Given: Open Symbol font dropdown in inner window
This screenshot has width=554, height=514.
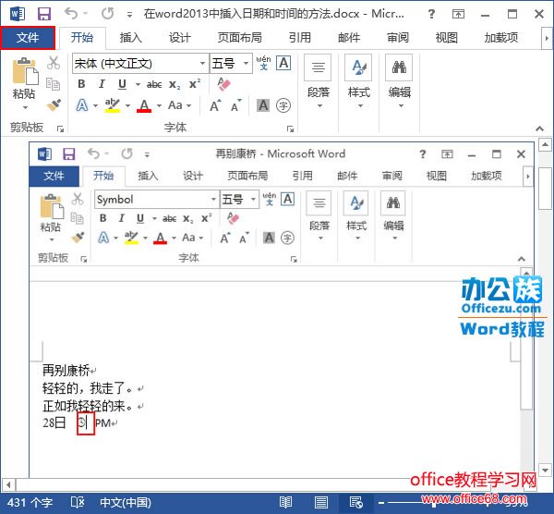Looking at the screenshot, I should point(213,200).
